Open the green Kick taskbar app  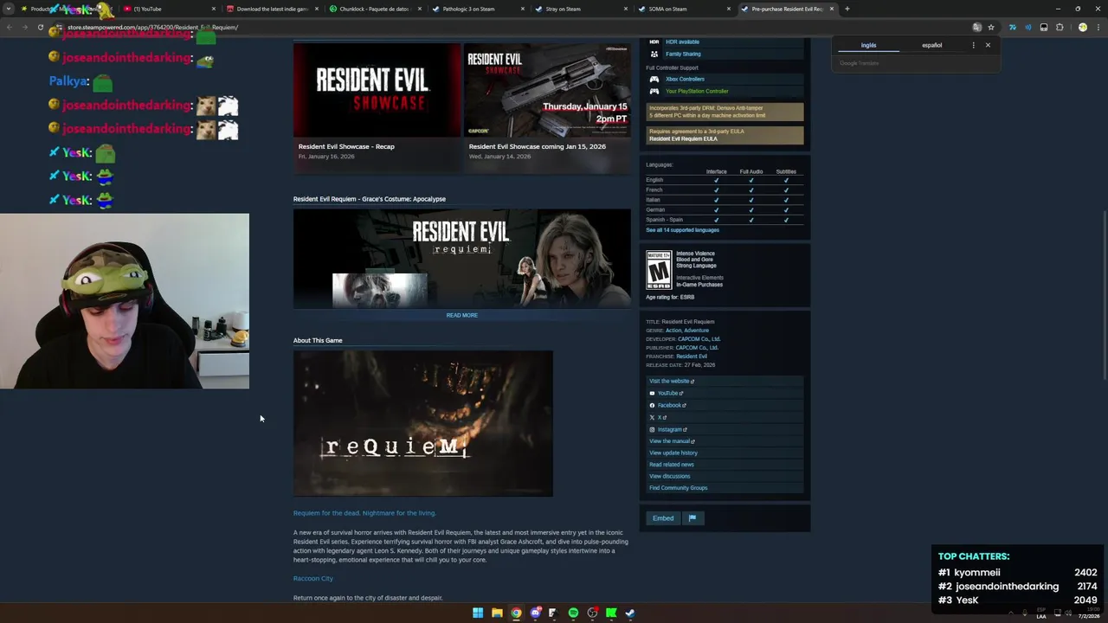click(x=611, y=613)
